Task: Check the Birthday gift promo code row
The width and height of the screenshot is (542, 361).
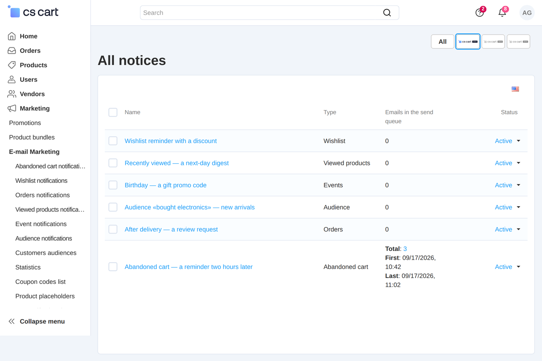Action: tap(113, 185)
